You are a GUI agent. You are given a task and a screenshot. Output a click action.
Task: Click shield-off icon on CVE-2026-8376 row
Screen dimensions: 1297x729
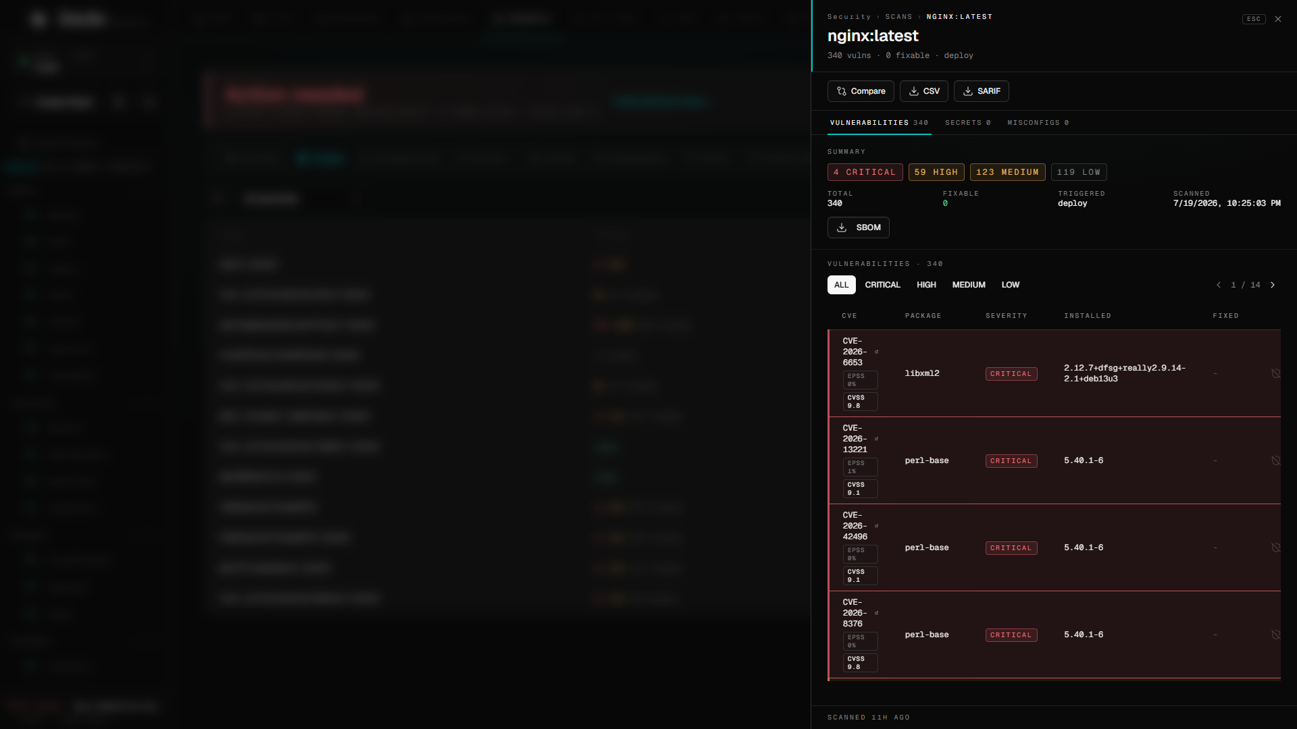tap(1276, 634)
